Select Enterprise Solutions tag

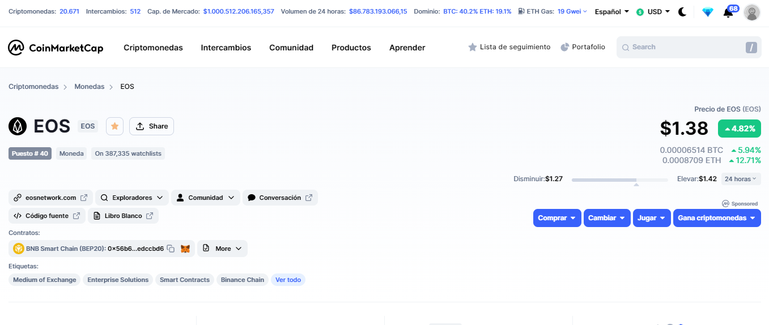tap(118, 280)
